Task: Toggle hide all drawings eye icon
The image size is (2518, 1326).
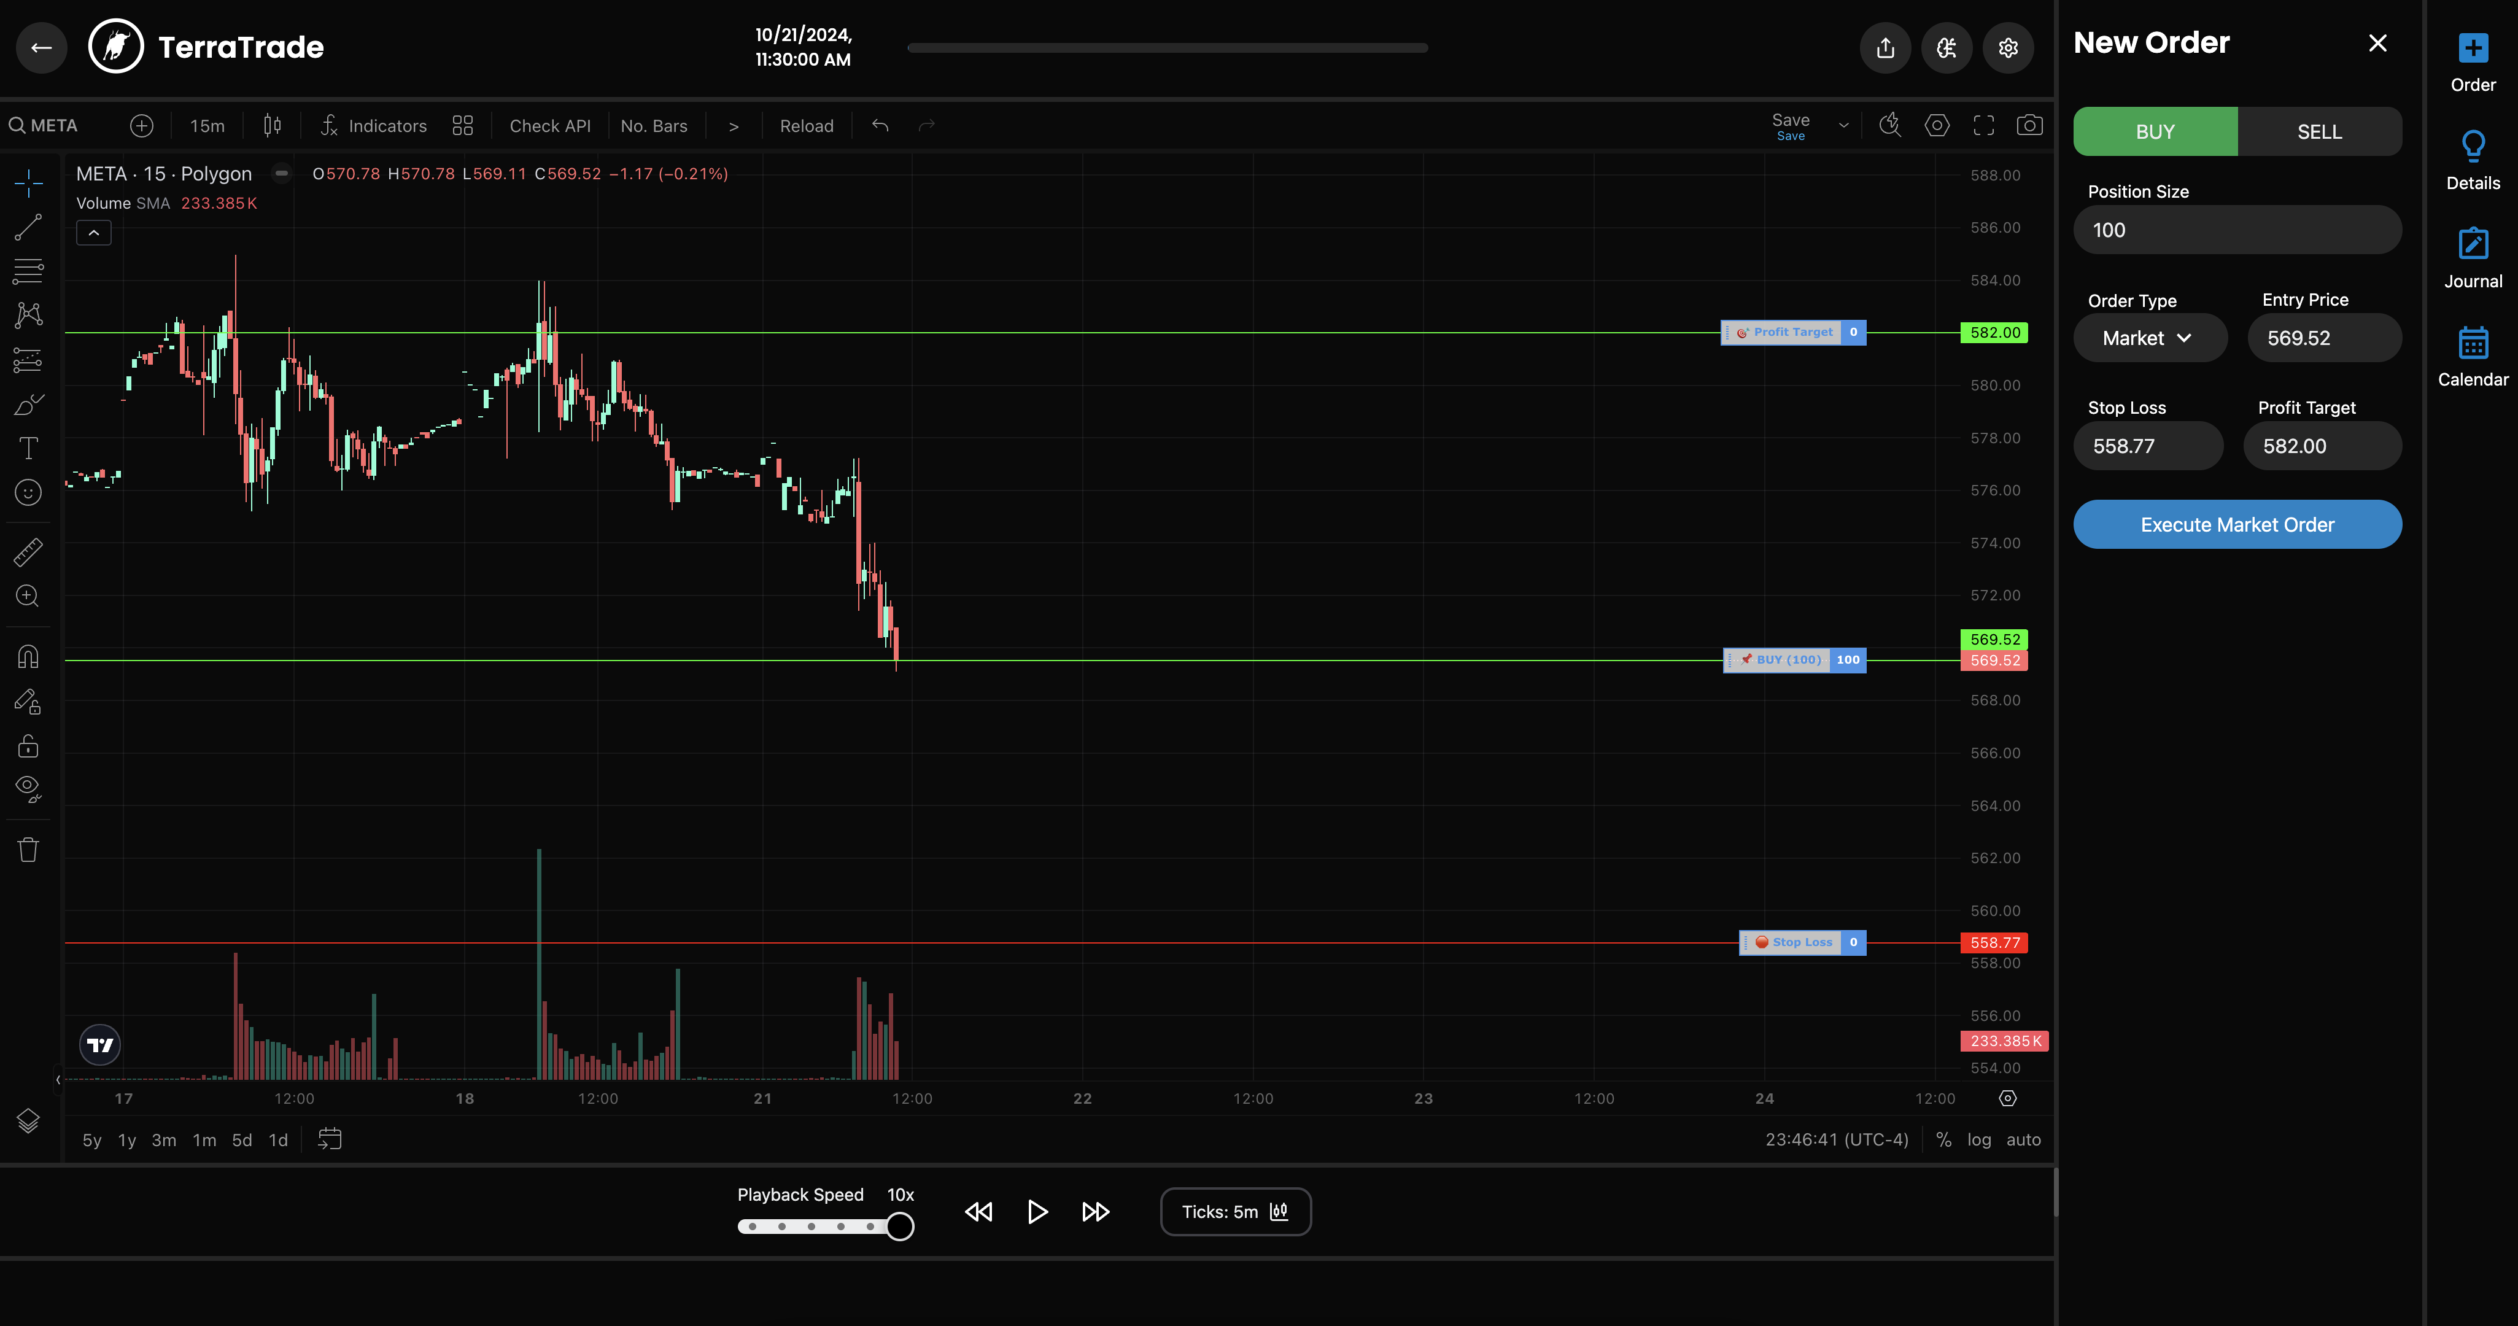Action: pyautogui.click(x=28, y=788)
